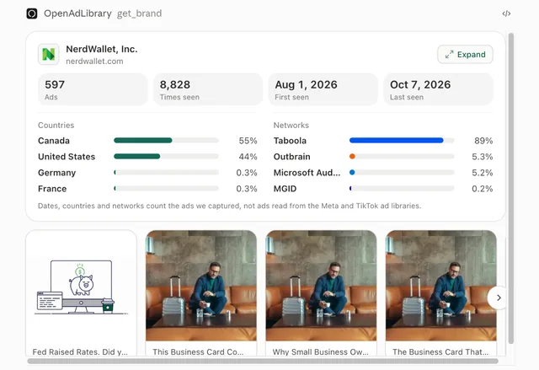Screen dimensions: 539x370
Task: Open the nerdwallet.com domain link
Action: coord(94,62)
